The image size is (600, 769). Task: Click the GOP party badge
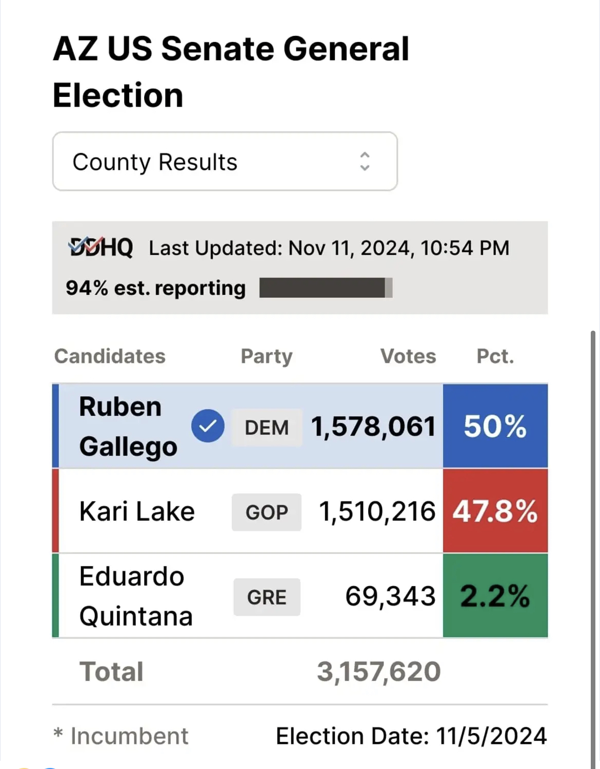pyautogui.click(x=267, y=512)
